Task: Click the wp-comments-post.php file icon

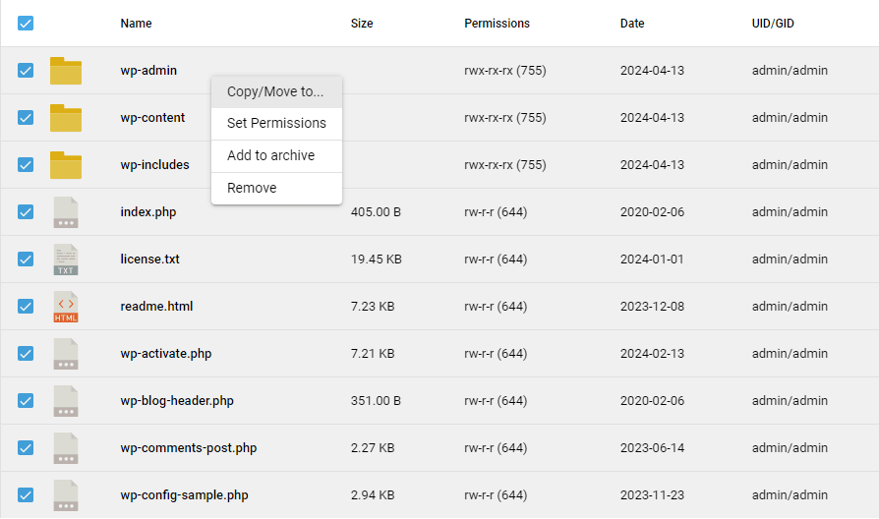Action: coord(66,447)
